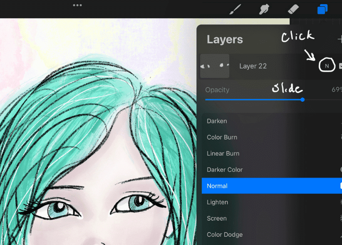Add a new layer with plus icon

(x=340, y=40)
